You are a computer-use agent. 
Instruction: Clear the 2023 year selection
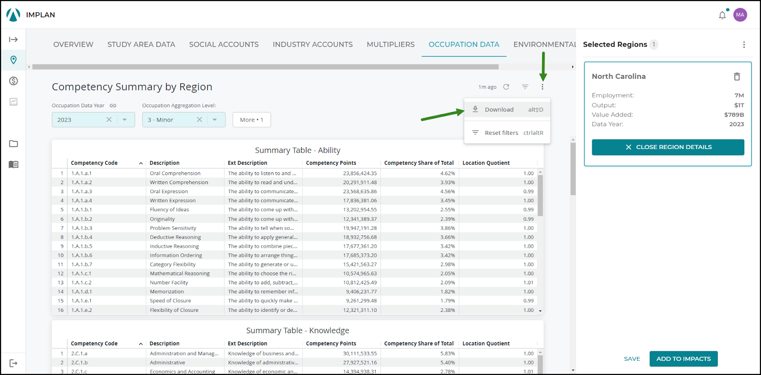coord(109,120)
